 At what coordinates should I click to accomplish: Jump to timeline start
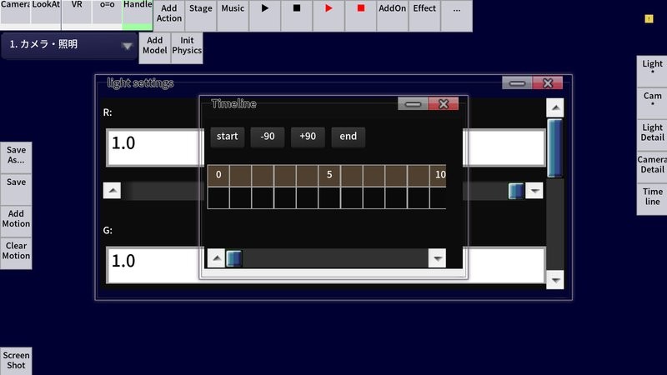click(x=227, y=137)
